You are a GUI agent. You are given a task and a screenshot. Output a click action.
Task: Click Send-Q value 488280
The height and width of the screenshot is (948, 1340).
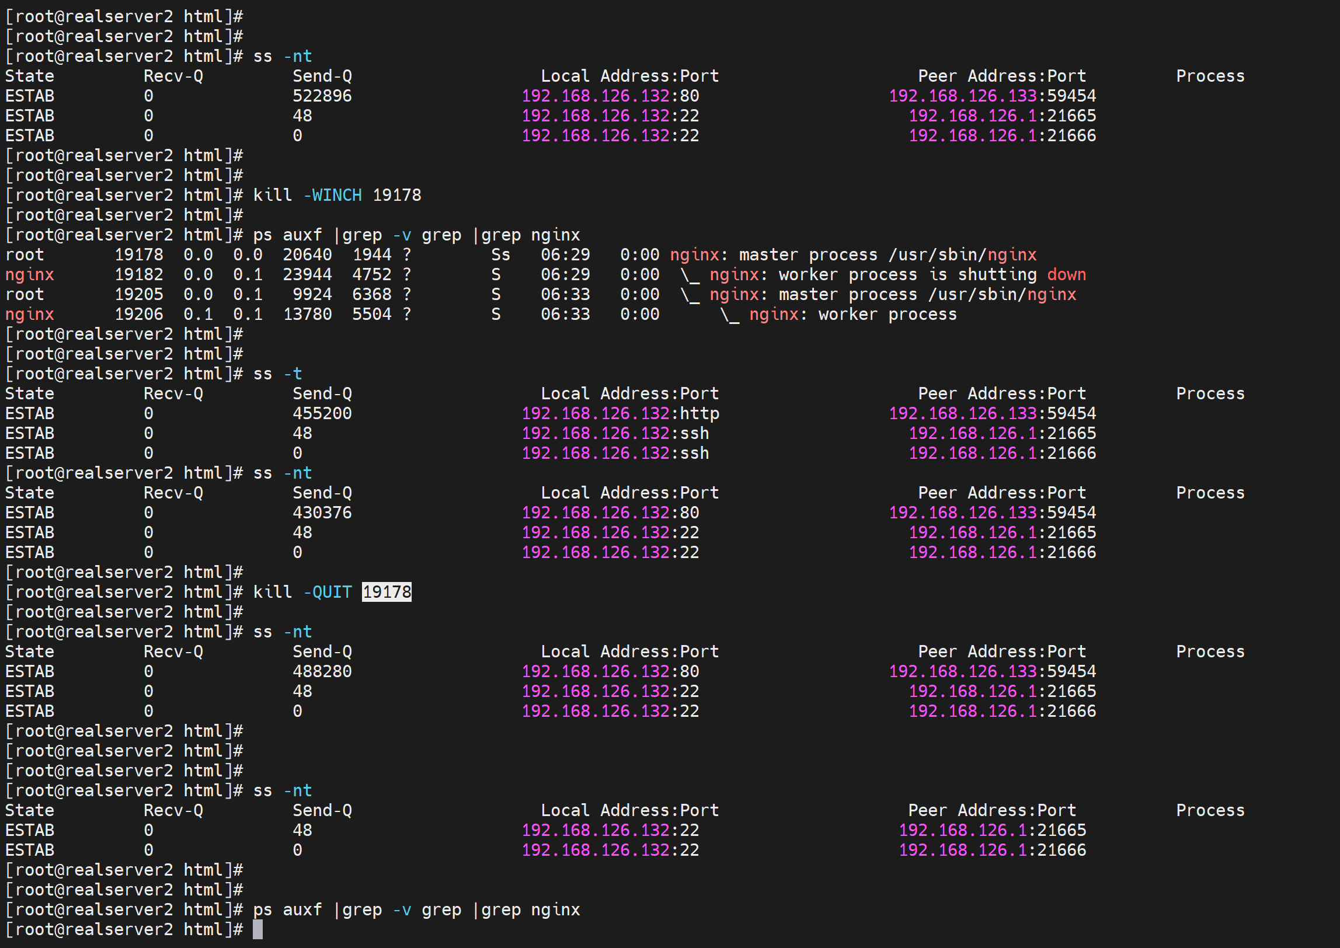coord(322,671)
